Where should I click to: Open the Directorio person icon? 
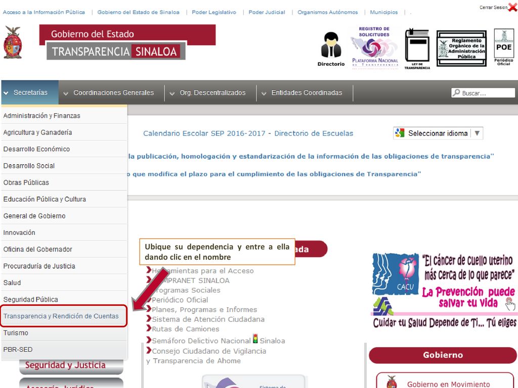coord(331,49)
